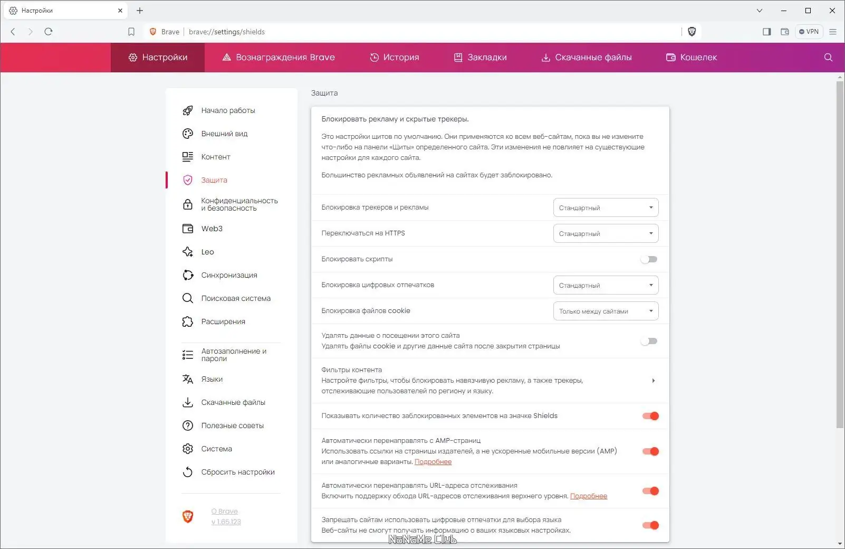This screenshot has width=845, height=549.
Task: Switch to Скачанные файлы top tab
Action: (x=587, y=58)
